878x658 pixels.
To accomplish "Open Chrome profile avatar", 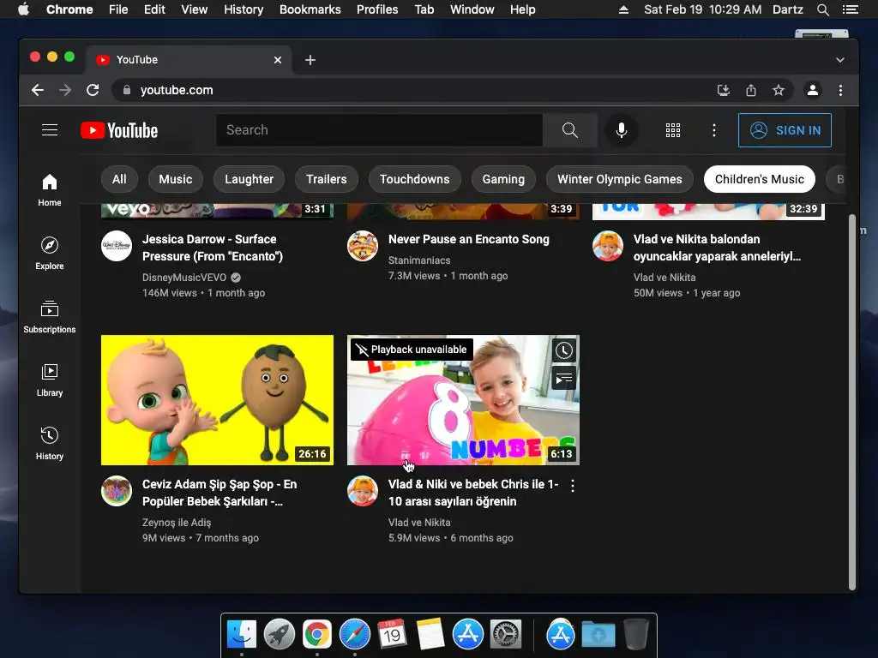I will (x=813, y=90).
